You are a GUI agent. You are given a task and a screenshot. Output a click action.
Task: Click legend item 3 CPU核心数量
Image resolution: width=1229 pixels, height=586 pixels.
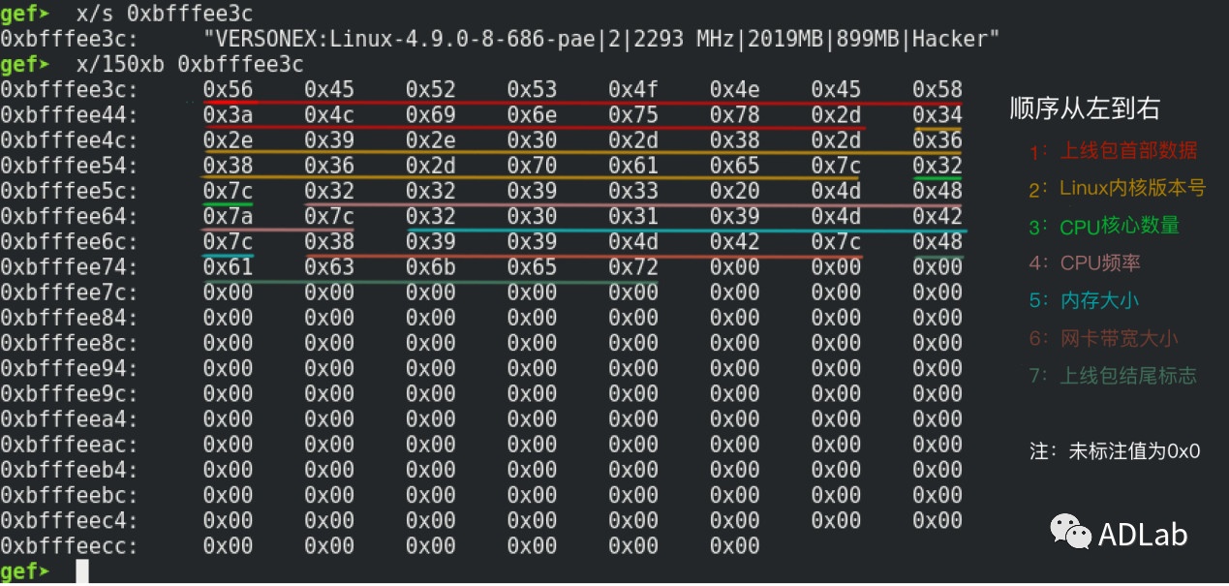pos(1105,226)
